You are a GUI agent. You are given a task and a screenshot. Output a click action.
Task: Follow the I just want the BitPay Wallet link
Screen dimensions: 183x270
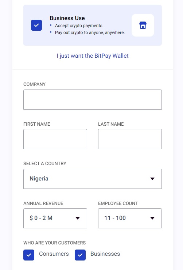[93, 56]
